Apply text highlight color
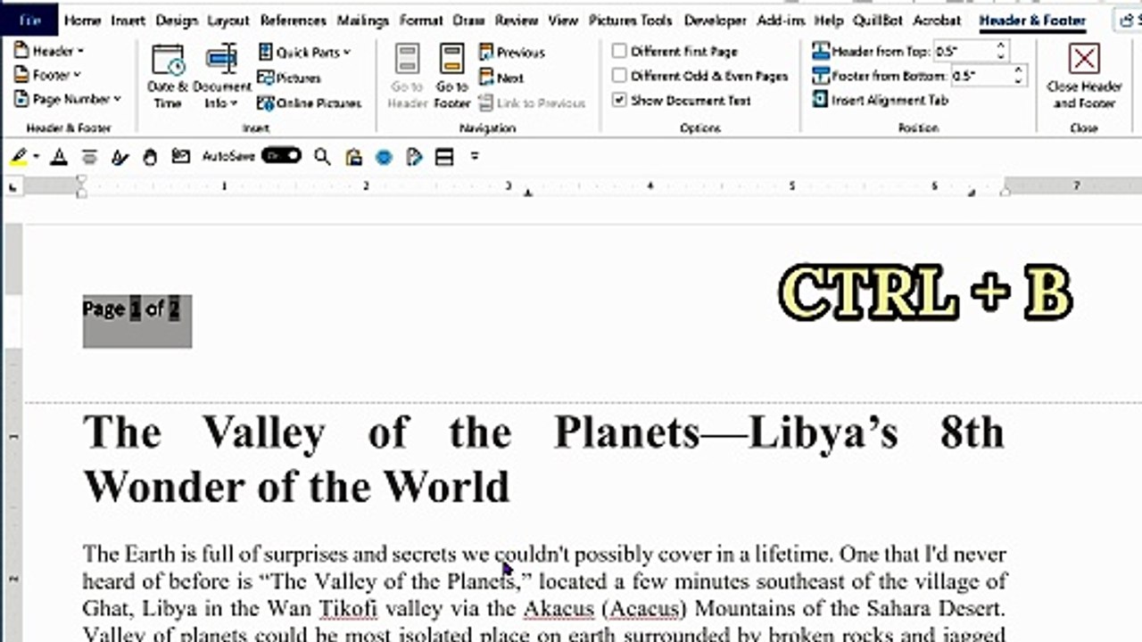 coord(19,157)
